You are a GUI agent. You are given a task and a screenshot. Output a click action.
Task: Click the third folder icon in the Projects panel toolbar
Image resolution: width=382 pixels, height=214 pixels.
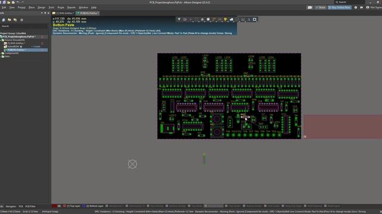[15, 20]
